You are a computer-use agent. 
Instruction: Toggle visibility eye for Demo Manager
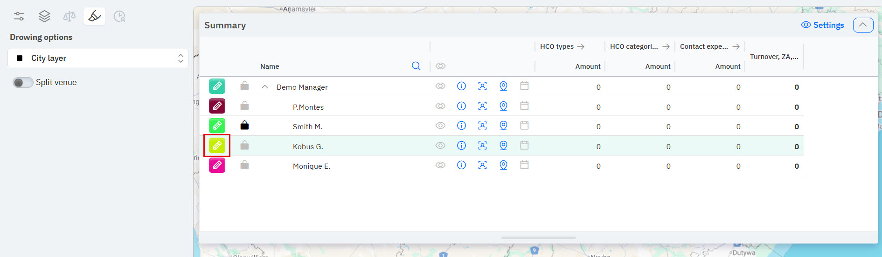[440, 86]
